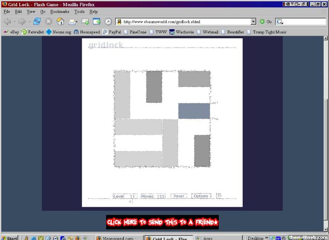Click the Reset button in gridlock

pos(179,196)
